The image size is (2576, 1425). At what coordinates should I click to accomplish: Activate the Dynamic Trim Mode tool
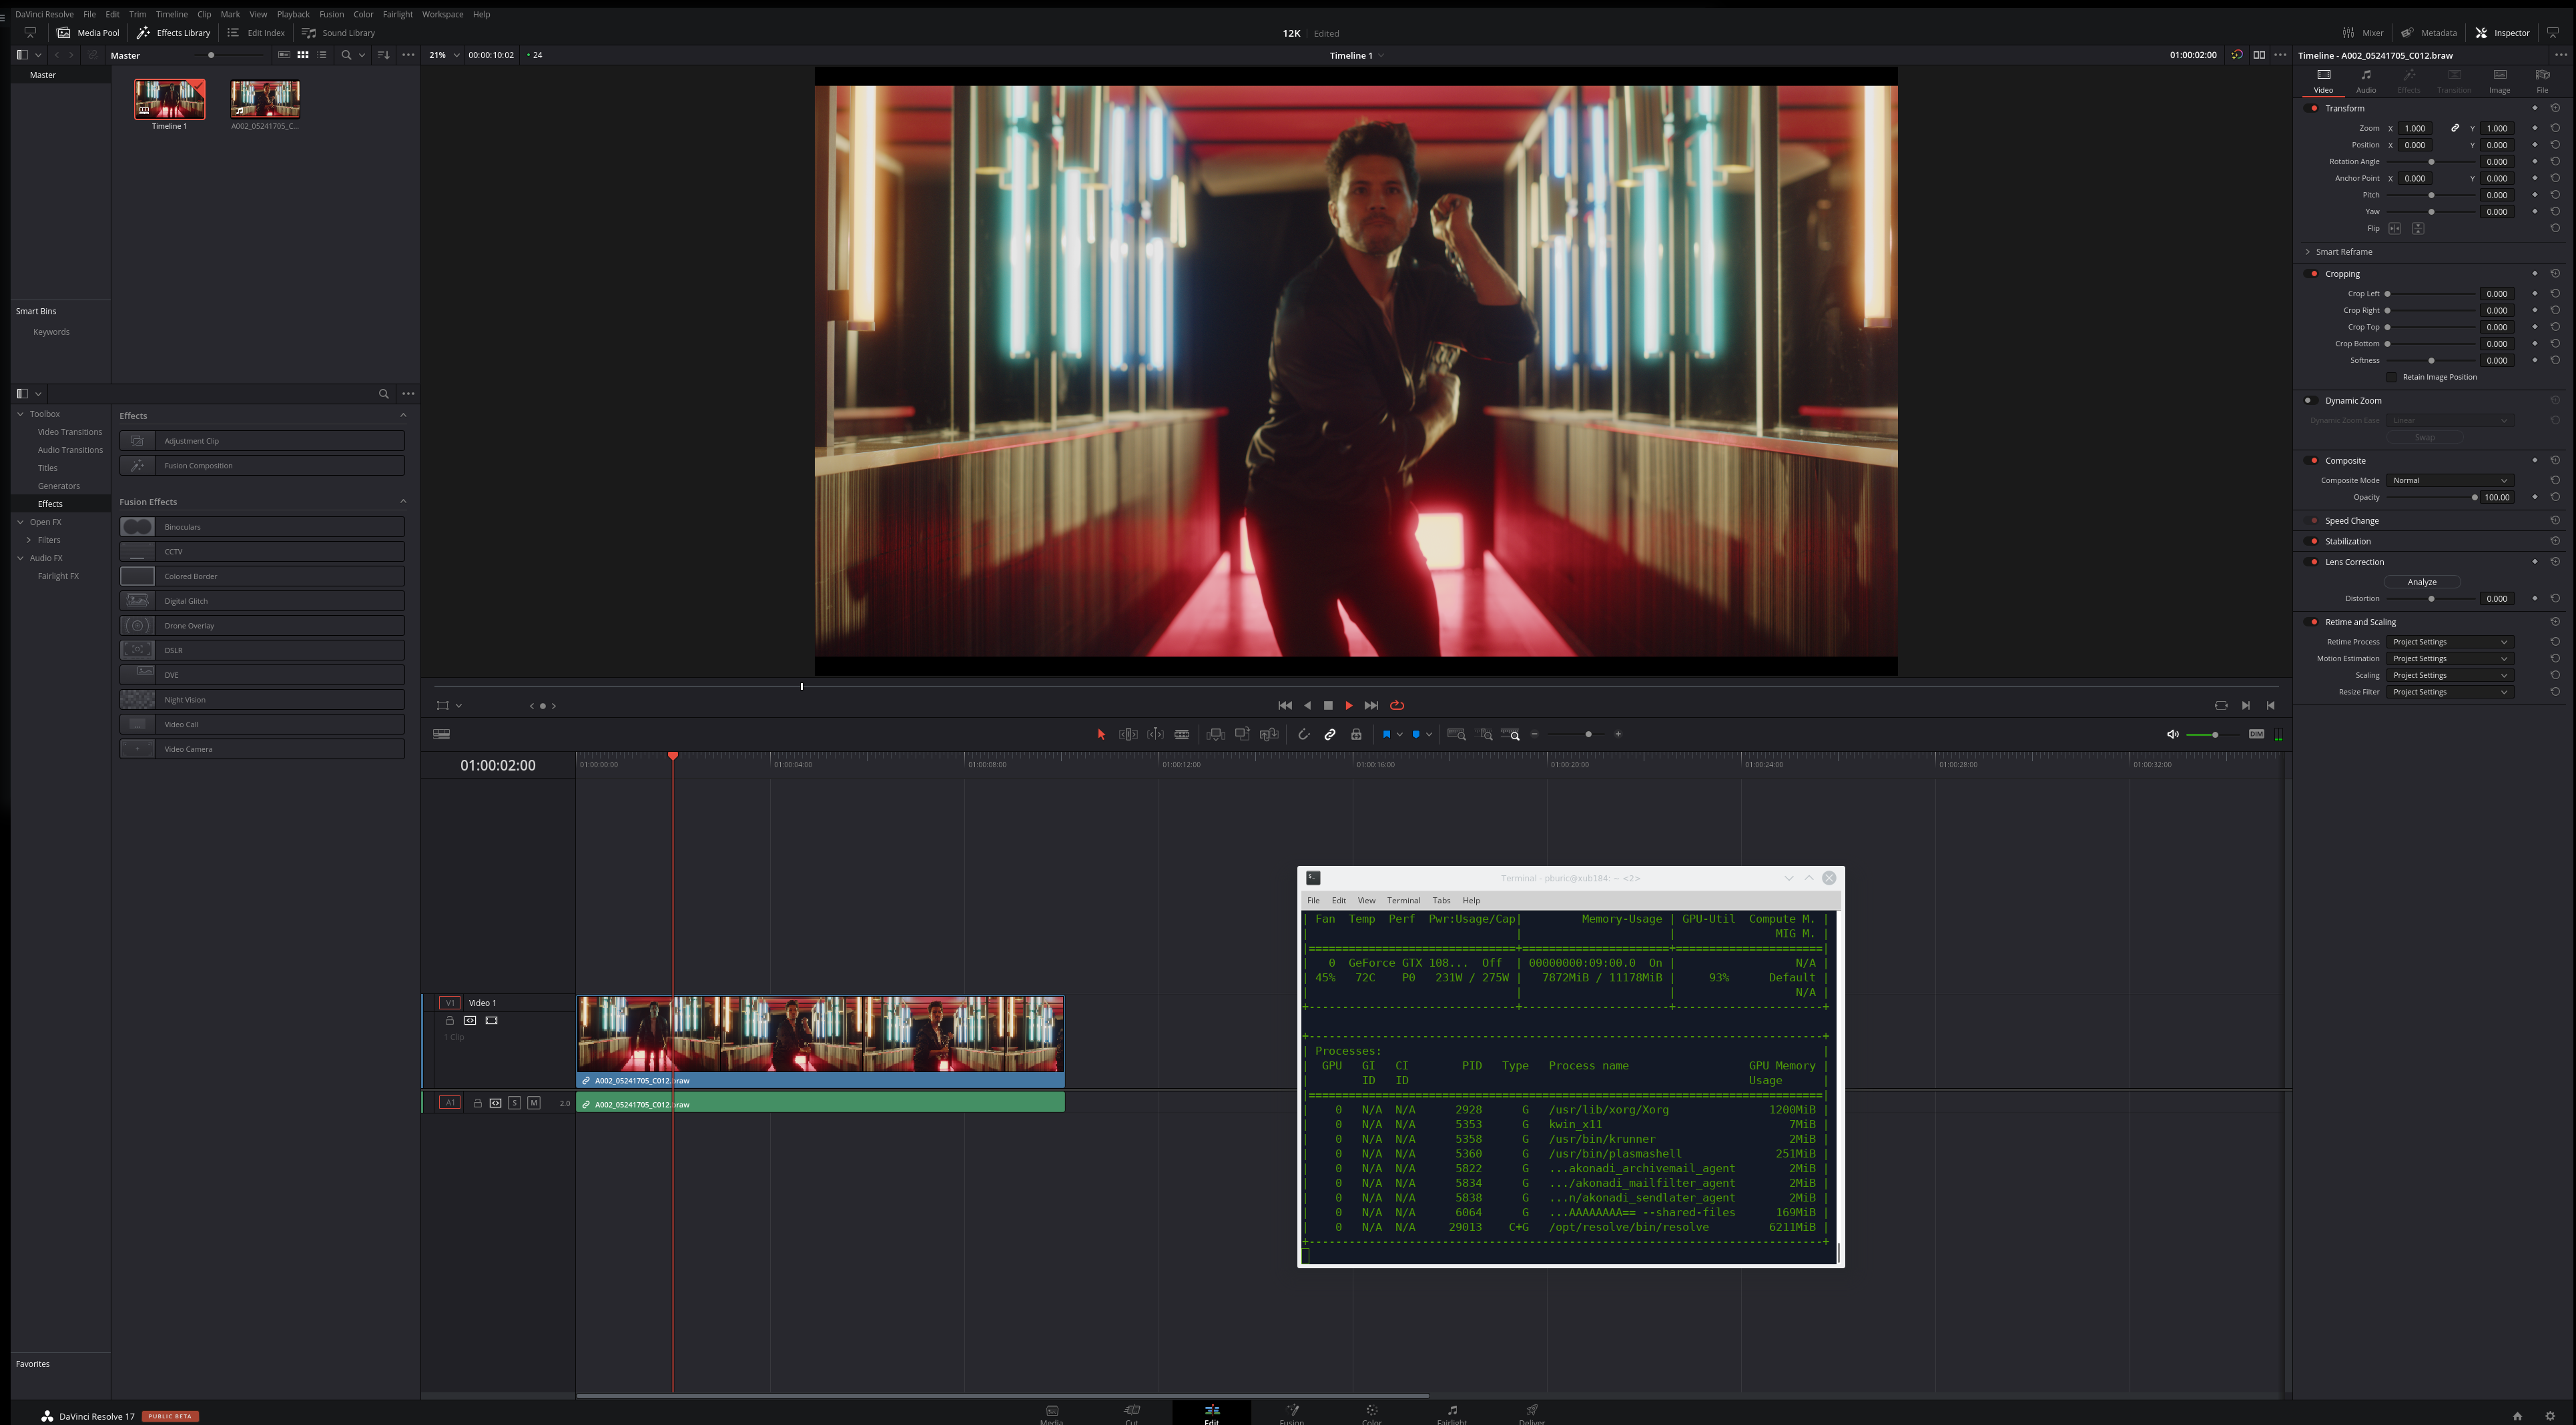(x=1155, y=734)
